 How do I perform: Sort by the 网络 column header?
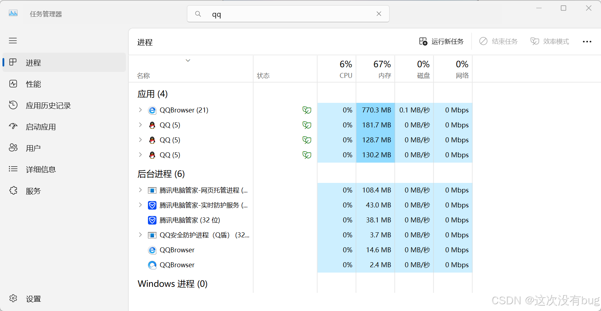click(453, 69)
